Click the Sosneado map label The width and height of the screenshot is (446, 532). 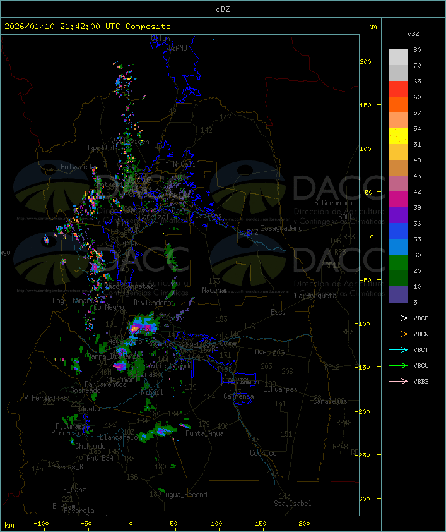(x=85, y=390)
